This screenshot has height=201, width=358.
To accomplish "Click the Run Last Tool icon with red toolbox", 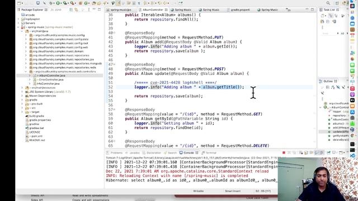I will pyautogui.click(x=73, y=3).
